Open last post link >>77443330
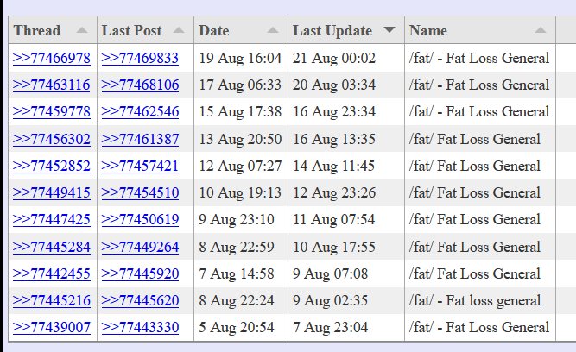The width and height of the screenshot is (576, 352). click(140, 327)
